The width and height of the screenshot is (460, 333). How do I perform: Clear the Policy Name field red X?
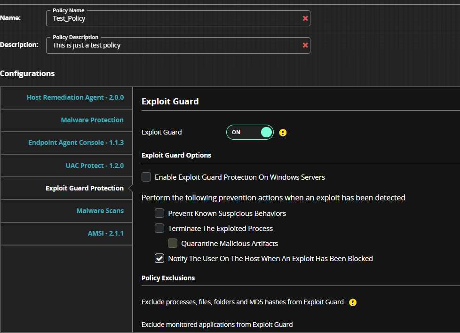coord(305,18)
